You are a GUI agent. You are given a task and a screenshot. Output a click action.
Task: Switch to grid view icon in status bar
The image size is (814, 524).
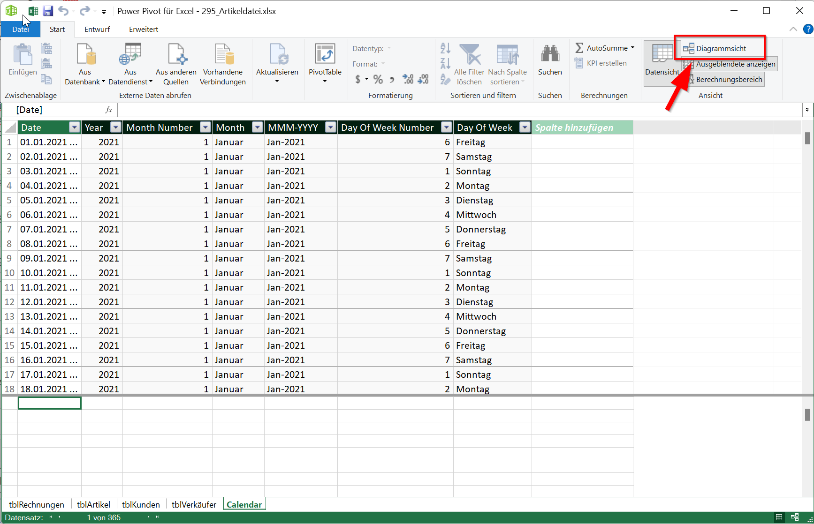point(779,517)
